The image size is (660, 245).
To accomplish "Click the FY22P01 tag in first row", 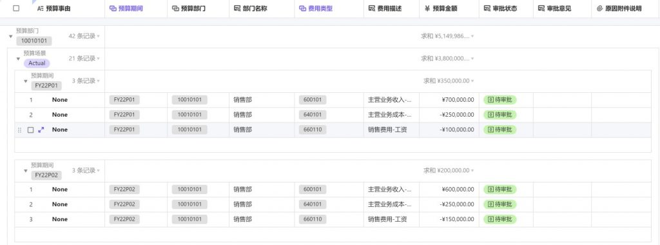I will pyautogui.click(x=124, y=100).
